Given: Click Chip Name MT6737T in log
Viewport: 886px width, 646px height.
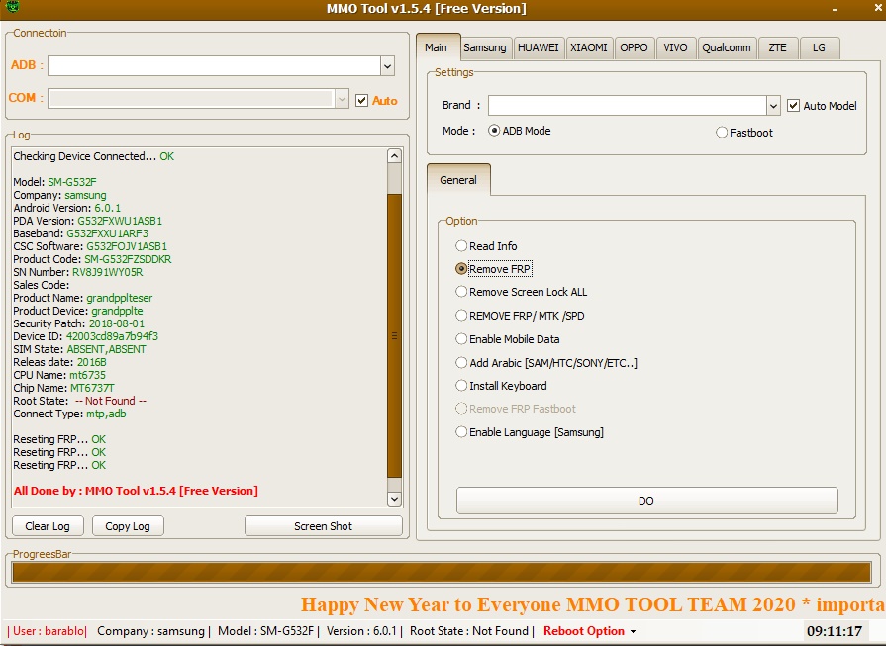Looking at the screenshot, I should [92, 388].
